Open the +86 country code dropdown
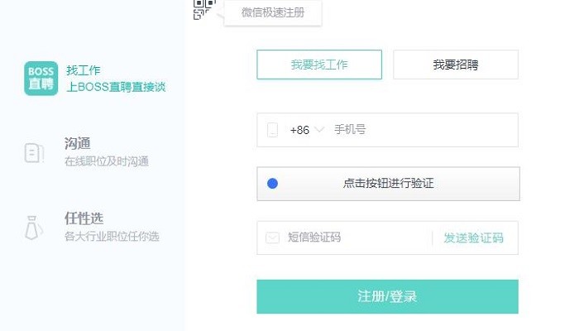579x331 pixels. pyautogui.click(x=299, y=130)
